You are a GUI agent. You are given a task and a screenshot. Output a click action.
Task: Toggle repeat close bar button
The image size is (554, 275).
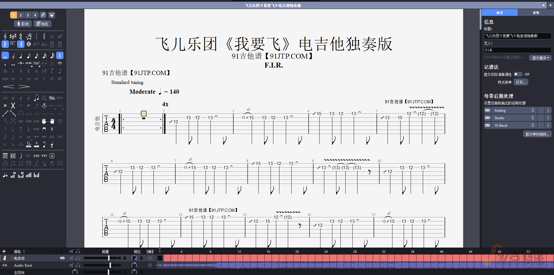point(21,44)
